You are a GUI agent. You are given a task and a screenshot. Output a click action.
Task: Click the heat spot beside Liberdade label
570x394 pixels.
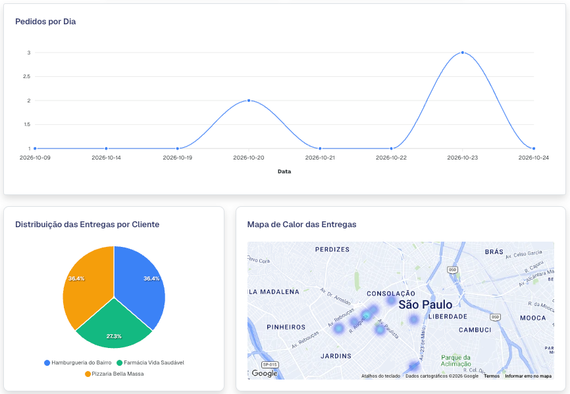tap(414, 320)
